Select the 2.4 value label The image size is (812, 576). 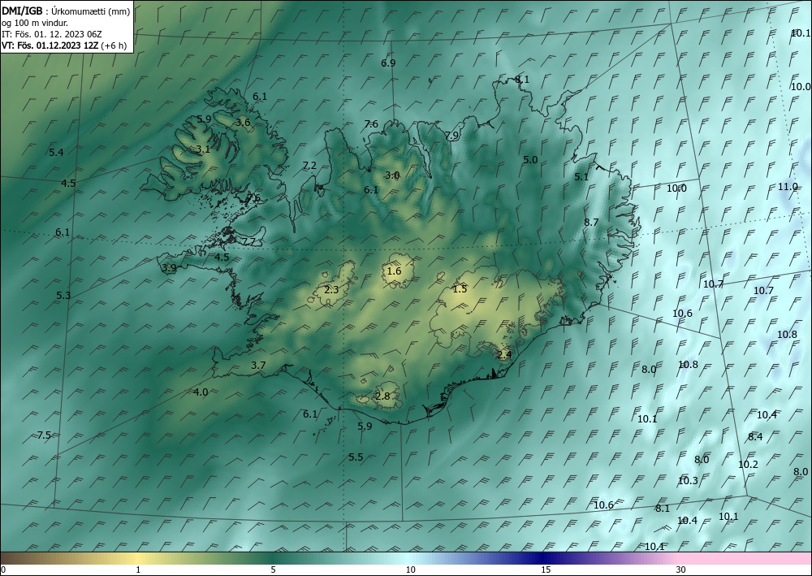(504, 355)
